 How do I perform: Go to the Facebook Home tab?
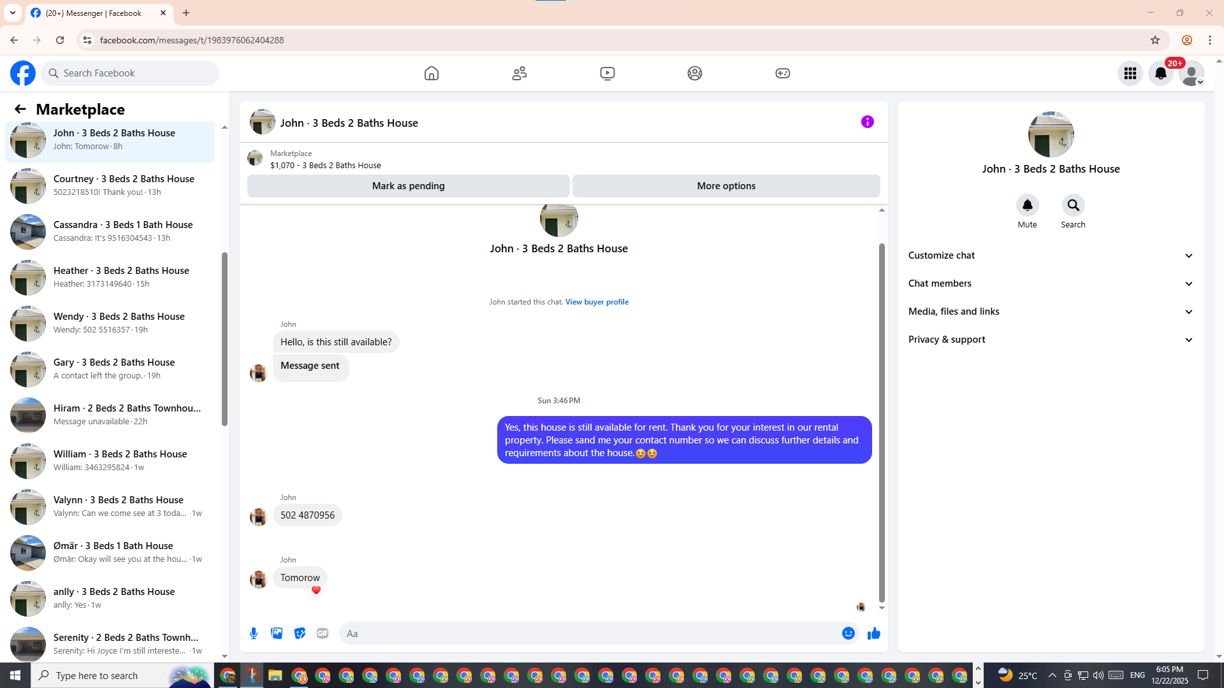point(432,73)
